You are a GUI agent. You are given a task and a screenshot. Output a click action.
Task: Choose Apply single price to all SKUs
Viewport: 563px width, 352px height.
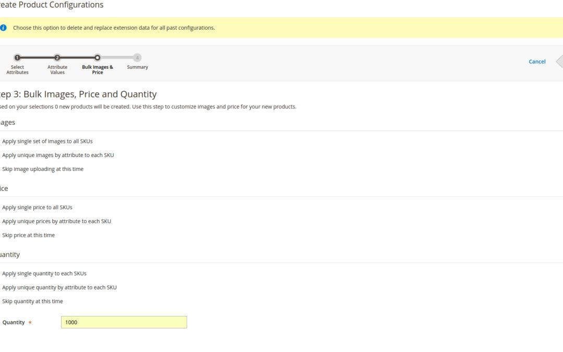(37, 208)
